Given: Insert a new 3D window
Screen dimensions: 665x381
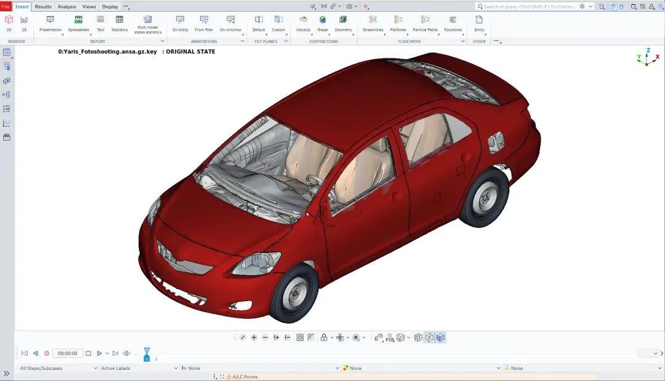Looking at the screenshot, I should click(x=9, y=23).
